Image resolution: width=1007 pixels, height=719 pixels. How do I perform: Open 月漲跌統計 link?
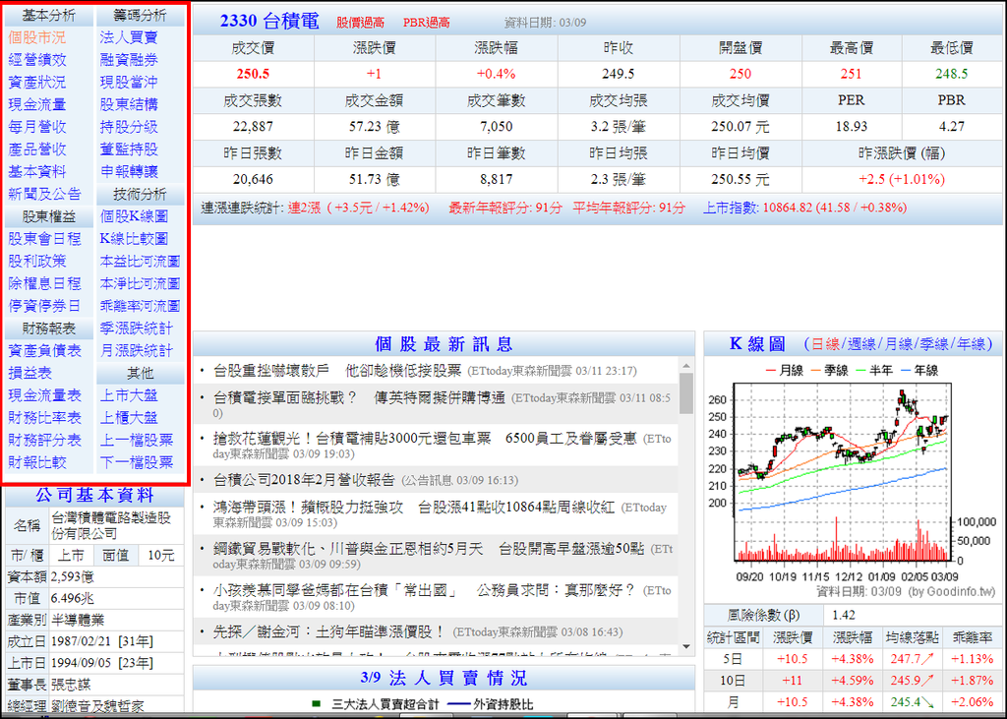click(x=136, y=351)
